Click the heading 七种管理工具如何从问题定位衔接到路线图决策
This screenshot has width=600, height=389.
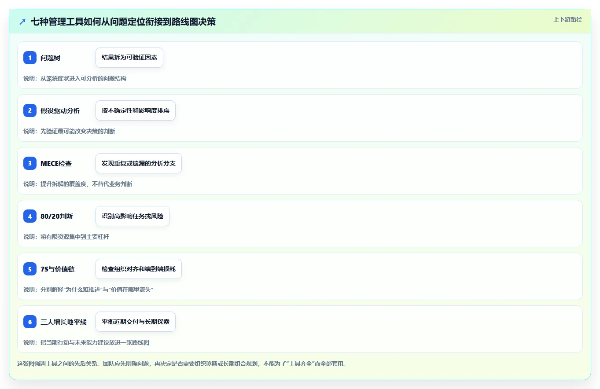click(x=123, y=22)
